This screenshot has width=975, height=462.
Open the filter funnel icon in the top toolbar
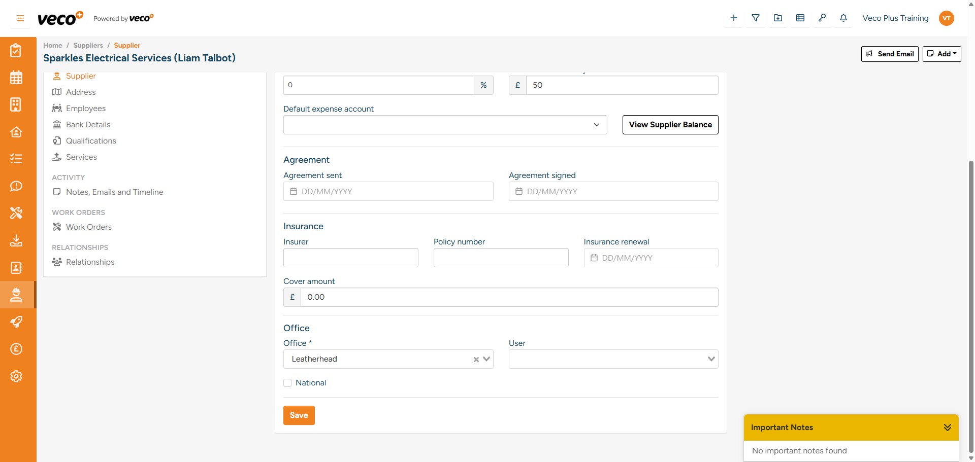756,18
